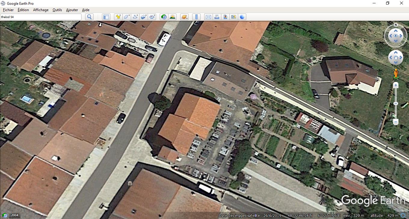This screenshot has width=409, height=219.
Task: Open the Aide menu
Action: coord(86,10)
